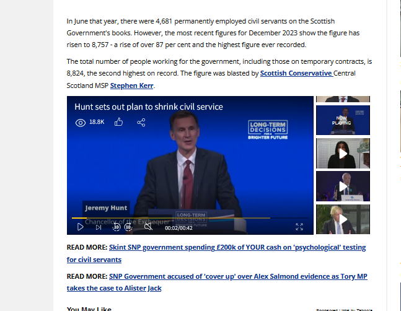Forward video by 10 seconds
This screenshot has height=311, width=401.
[128, 227]
